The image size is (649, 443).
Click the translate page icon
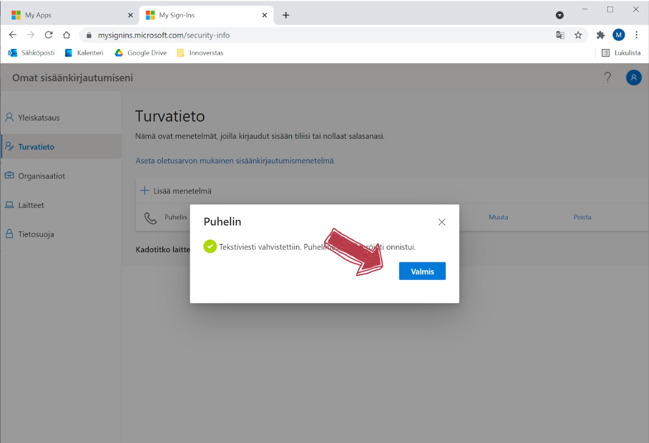pos(560,35)
